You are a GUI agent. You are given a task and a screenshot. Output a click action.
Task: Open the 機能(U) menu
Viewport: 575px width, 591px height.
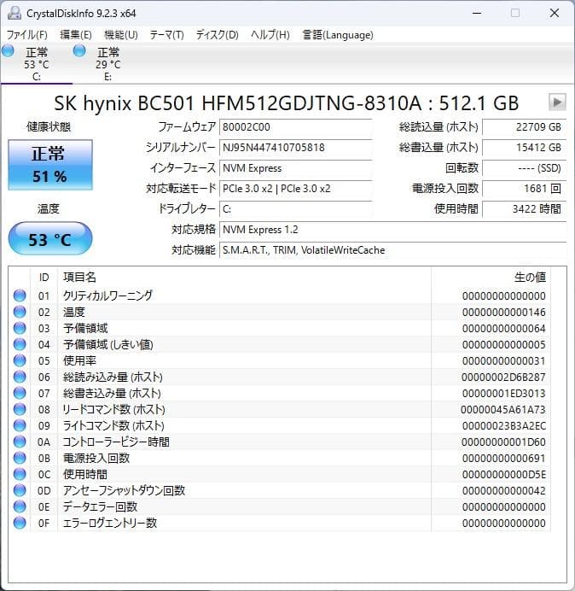click(121, 35)
